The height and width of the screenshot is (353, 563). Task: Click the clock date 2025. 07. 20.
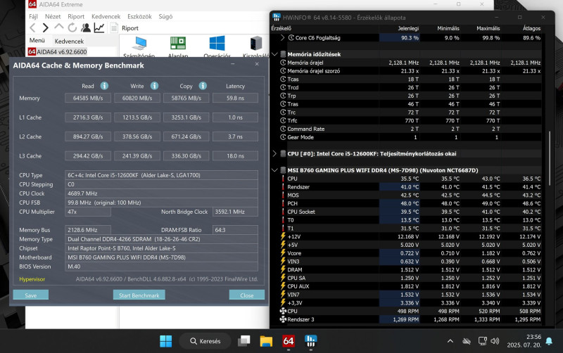tap(524, 345)
